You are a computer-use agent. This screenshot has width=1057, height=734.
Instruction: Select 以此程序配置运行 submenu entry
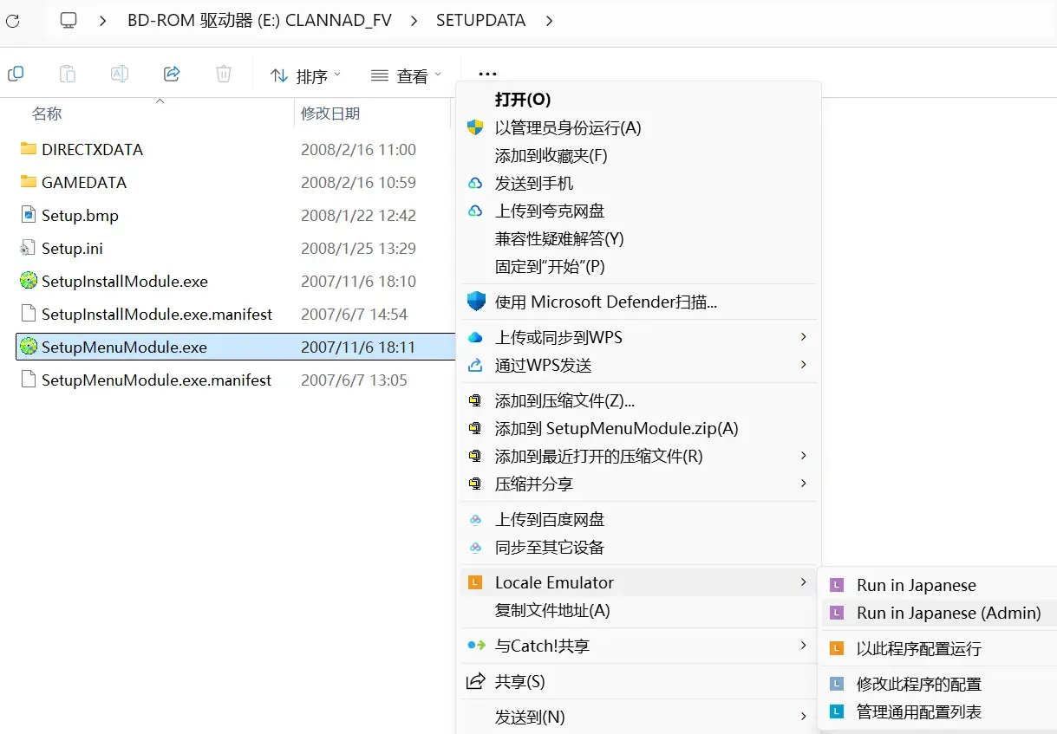click(x=939, y=648)
